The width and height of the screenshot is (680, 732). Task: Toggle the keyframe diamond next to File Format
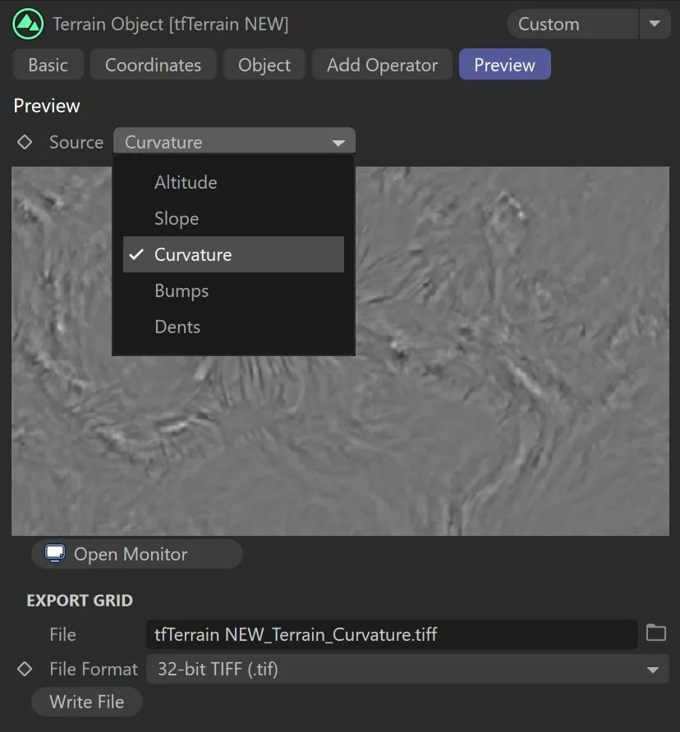[23, 669]
